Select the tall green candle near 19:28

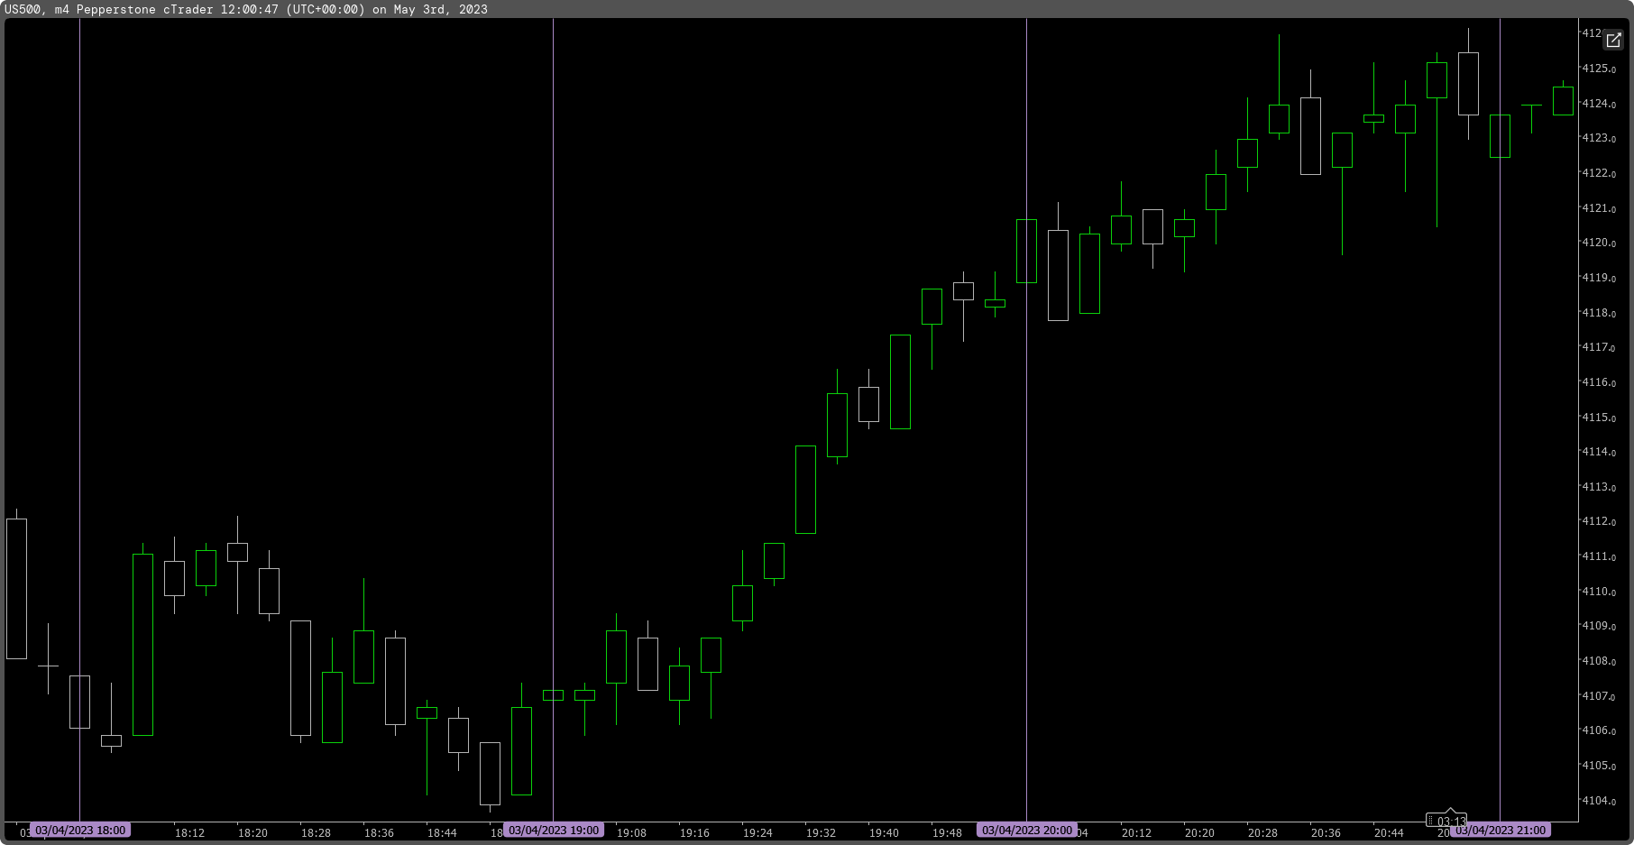805,487
